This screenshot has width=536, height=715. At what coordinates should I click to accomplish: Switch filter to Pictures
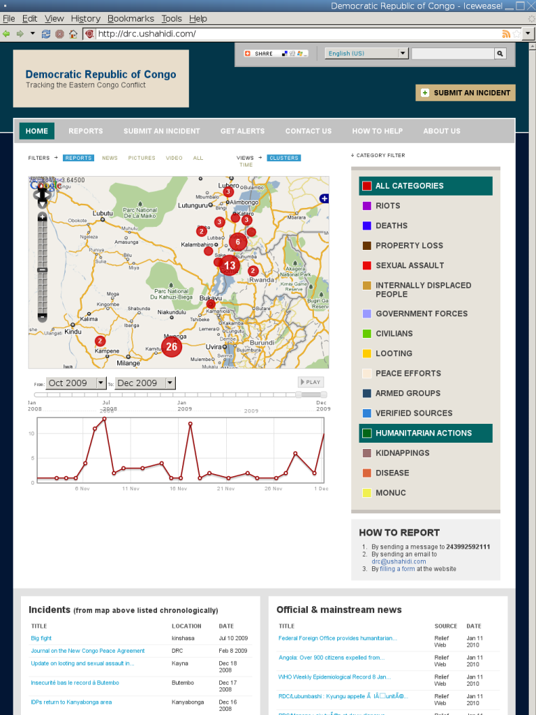click(142, 159)
